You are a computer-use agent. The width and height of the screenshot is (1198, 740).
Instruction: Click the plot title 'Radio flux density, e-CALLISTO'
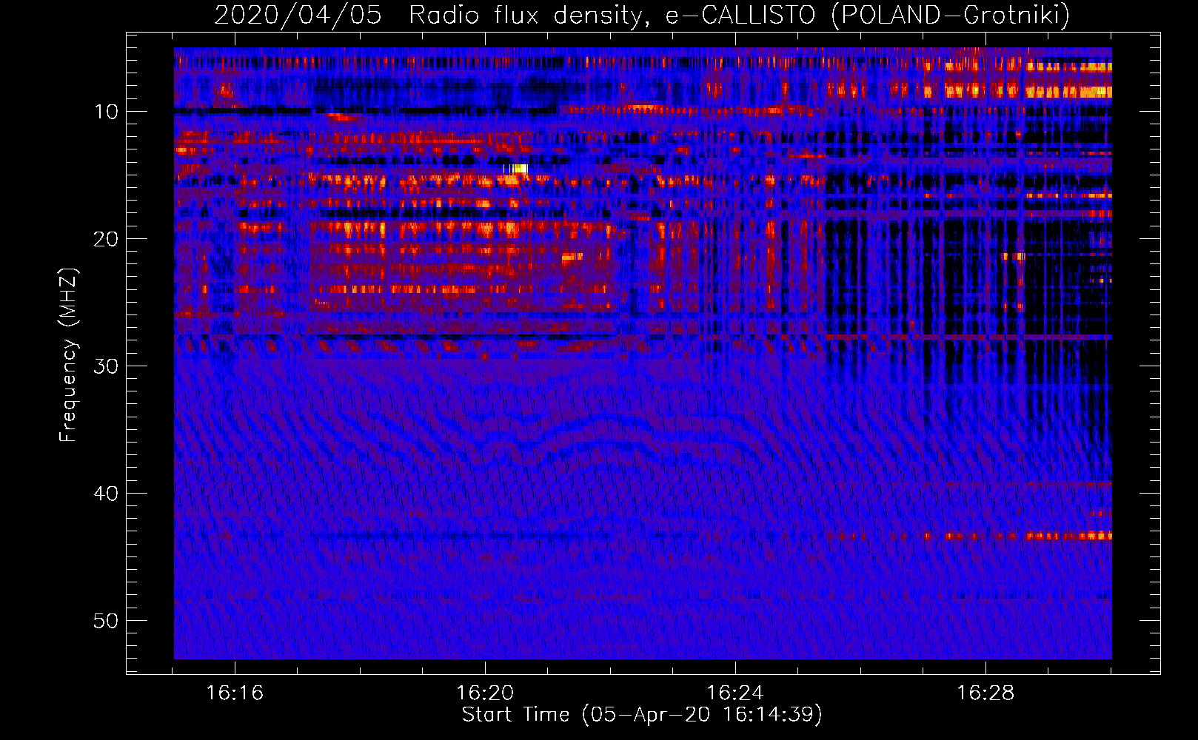[x=612, y=15]
